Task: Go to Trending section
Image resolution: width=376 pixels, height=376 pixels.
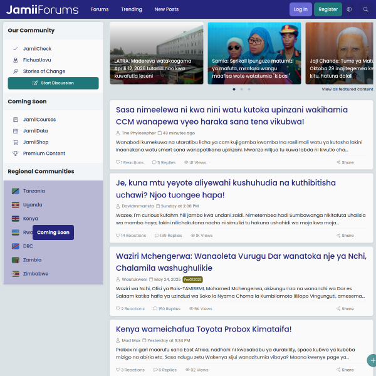Action: (x=132, y=9)
